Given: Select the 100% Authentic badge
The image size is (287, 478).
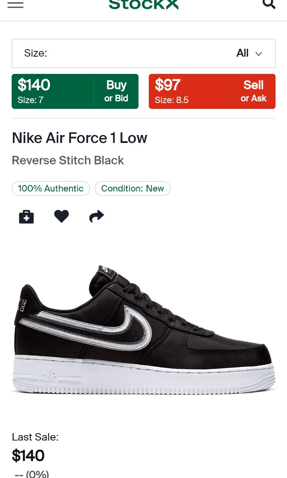Looking at the screenshot, I should click(x=50, y=188).
